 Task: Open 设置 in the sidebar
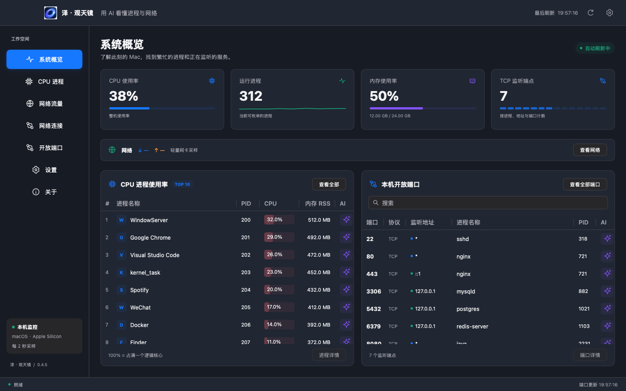coord(44,170)
